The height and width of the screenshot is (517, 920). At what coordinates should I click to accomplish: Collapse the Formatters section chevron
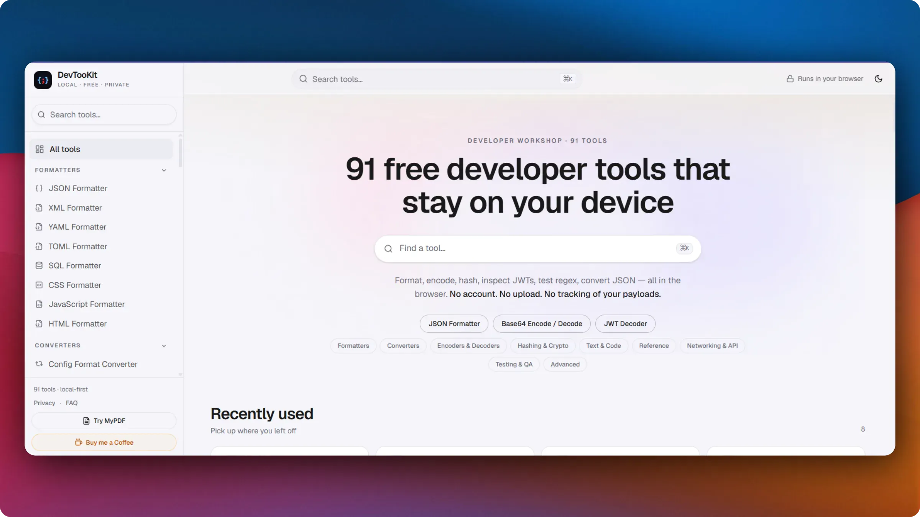click(164, 170)
